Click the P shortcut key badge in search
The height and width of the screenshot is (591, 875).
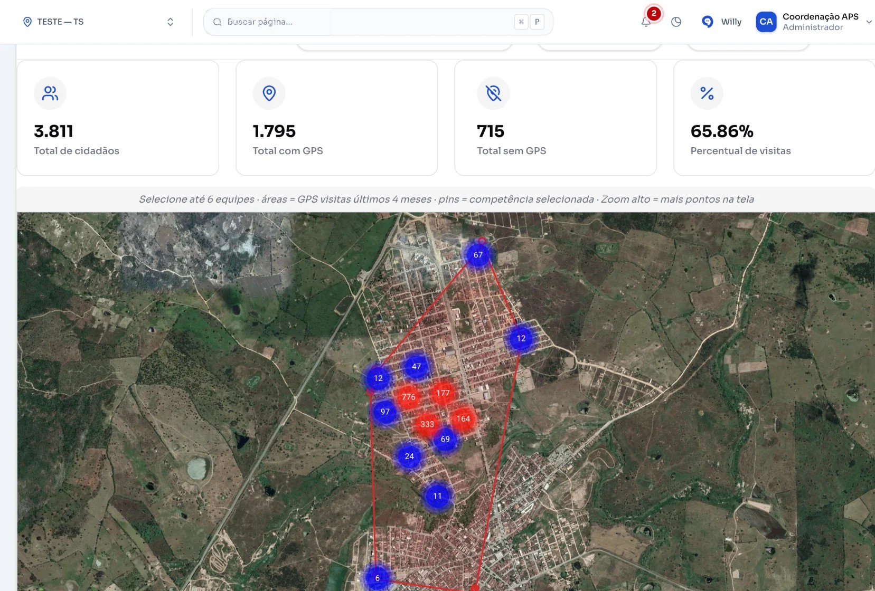(x=537, y=22)
